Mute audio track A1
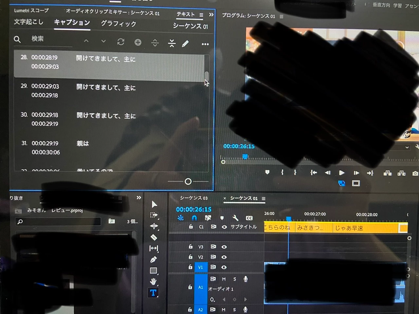Screen dimensions: 419x314 [x=224, y=279]
